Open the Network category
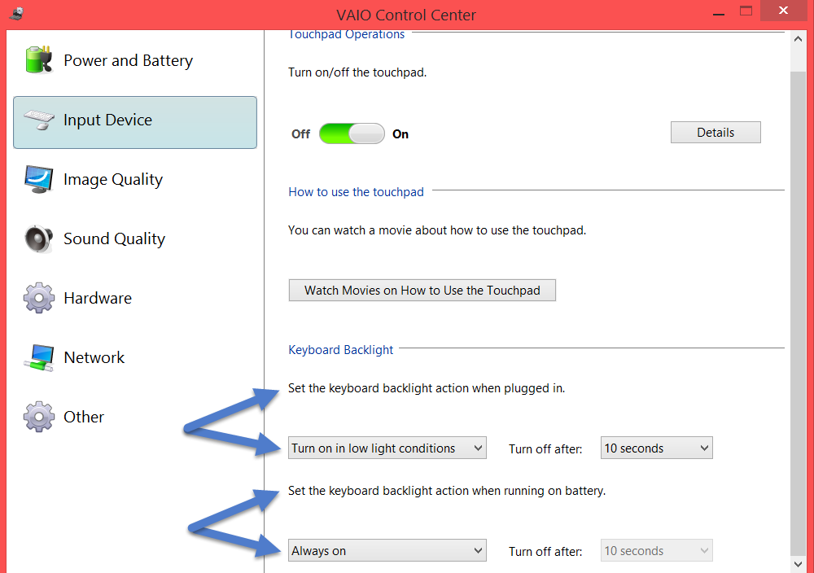This screenshot has height=573, width=814. [x=135, y=357]
